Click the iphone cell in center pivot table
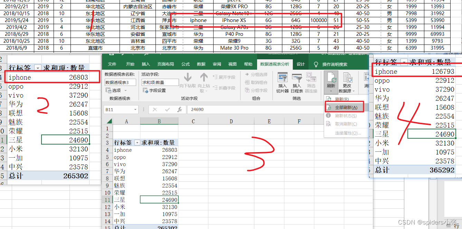The image size is (462, 229). tap(126, 150)
